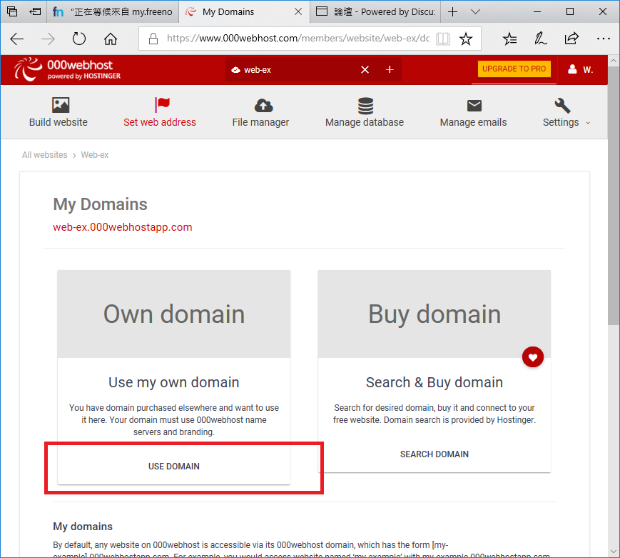Add page to favorites star
Viewport: 620px width, 558px height.
point(466,39)
